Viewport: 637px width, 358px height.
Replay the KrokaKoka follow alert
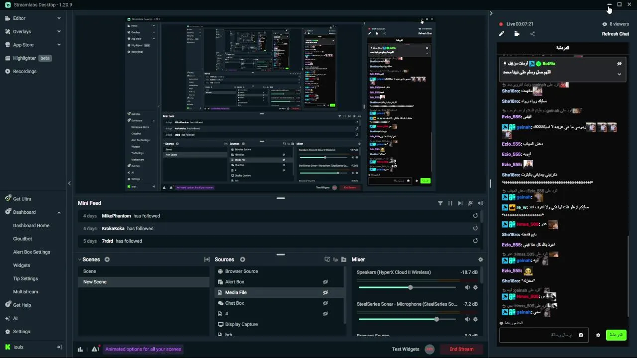pyautogui.click(x=475, y=228)
